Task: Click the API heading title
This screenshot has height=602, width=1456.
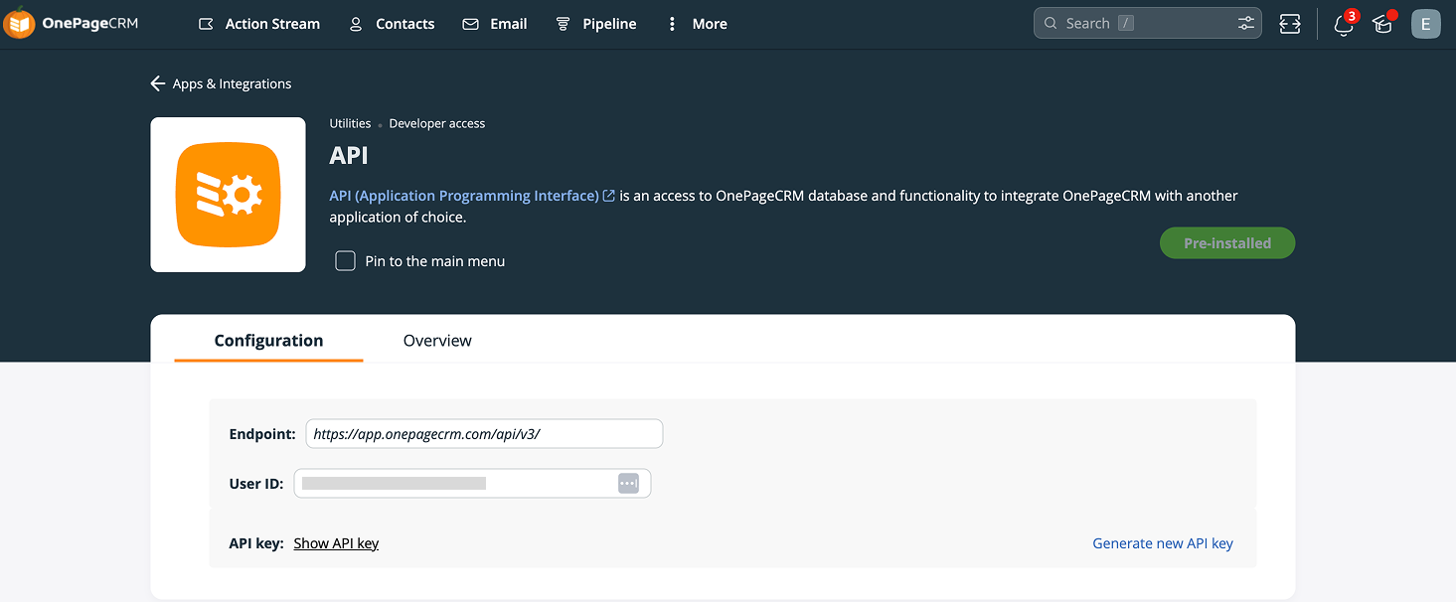Action: click(349, 156)
